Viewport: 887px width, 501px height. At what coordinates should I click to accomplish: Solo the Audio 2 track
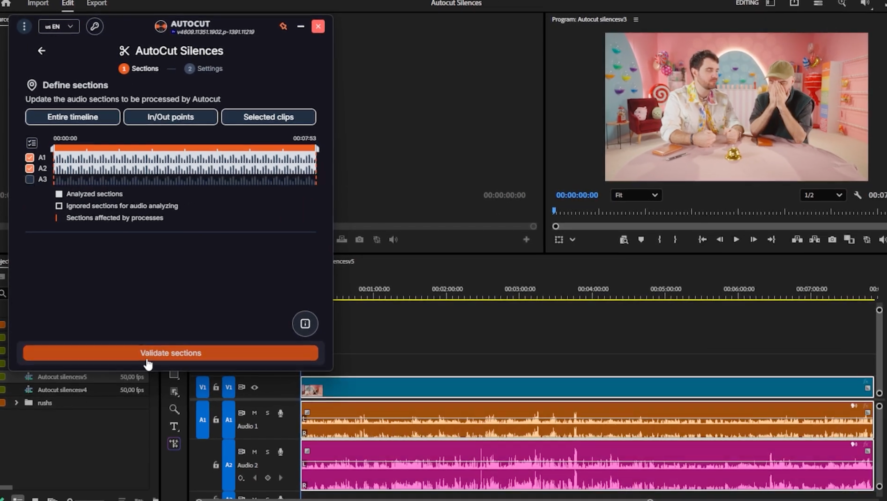tap(268, 452)
